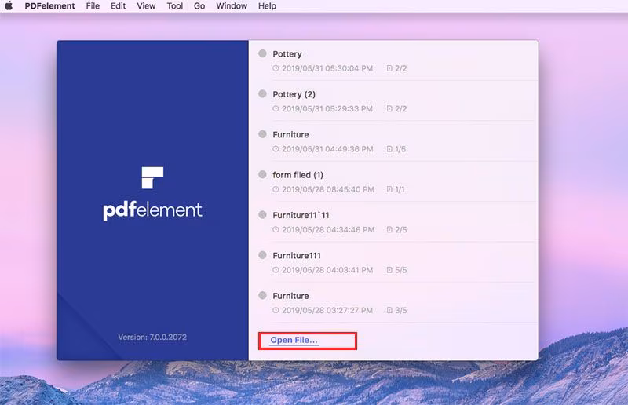Click the gray dot beside Pottery
Viewport: 628px width, 405px height.
pos(262,53)
